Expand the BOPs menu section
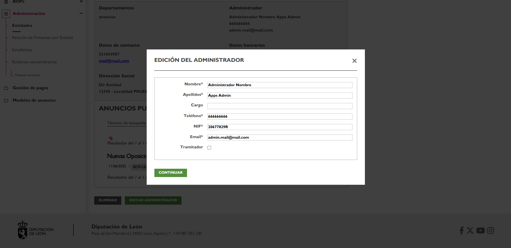511x248 pixels. click(x=81, y=2)
